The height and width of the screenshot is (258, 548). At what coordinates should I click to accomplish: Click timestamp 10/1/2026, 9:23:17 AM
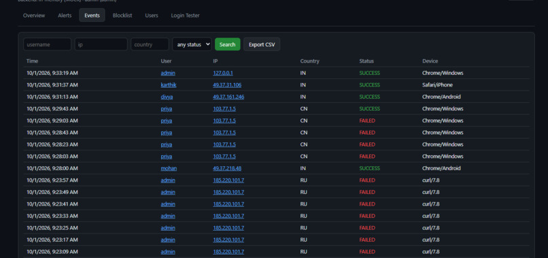(x=52, y=240)
